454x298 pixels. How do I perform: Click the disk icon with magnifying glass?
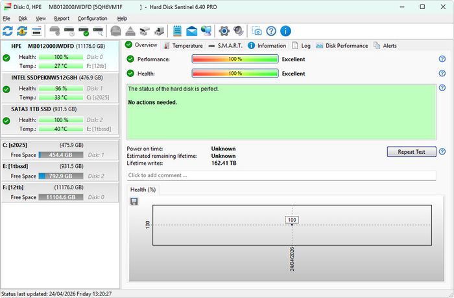(x=98, y=31)
